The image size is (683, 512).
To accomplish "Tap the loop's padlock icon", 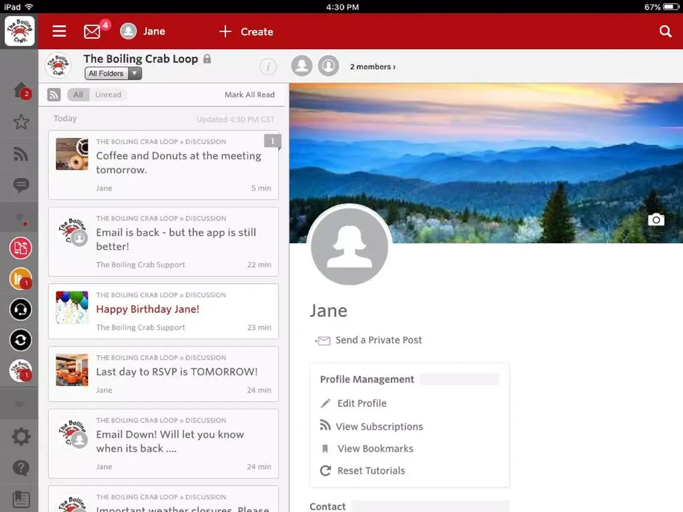I will coord(207,59).
